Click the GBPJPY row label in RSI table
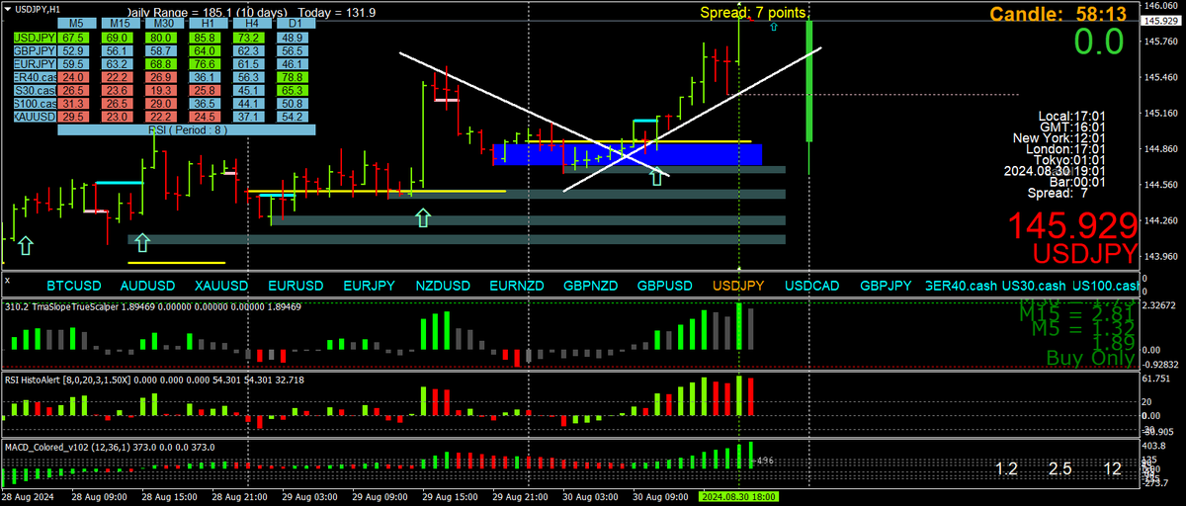The width and height of the screenshot is (1186, 506). [x=35, y=50]
